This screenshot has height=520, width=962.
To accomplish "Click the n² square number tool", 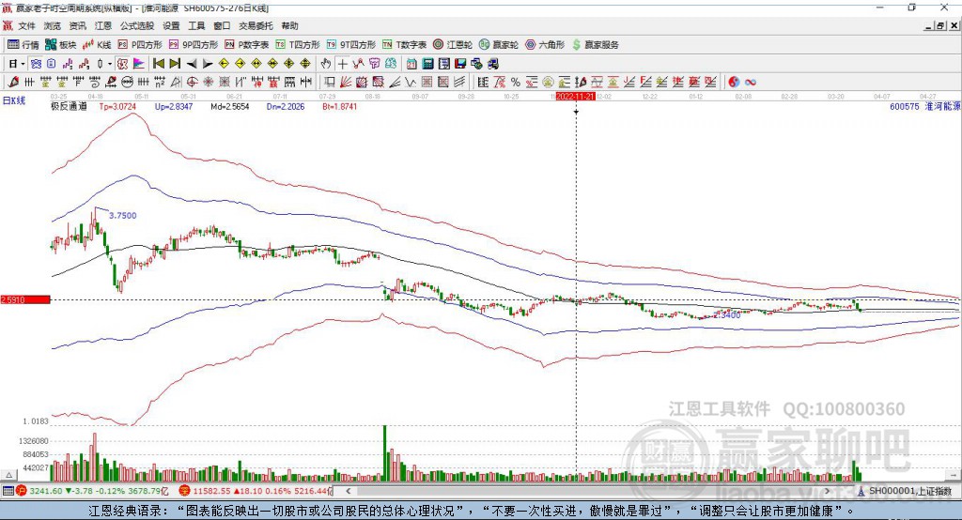I will click(160, 83).
